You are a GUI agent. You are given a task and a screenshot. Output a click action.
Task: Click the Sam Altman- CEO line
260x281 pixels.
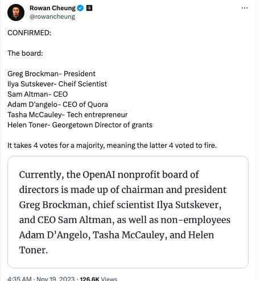(x=38, y=94)
